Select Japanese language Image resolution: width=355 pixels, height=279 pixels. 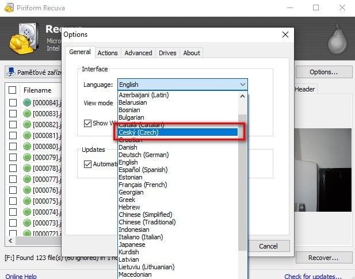click(178, 244)
